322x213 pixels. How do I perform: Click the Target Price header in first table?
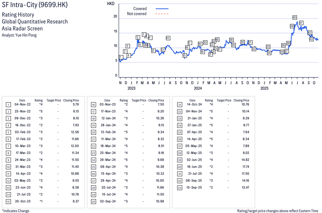pos(54,100)
